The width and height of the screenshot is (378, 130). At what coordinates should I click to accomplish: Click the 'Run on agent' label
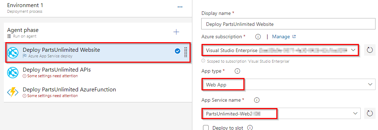[x=25, y=36]
